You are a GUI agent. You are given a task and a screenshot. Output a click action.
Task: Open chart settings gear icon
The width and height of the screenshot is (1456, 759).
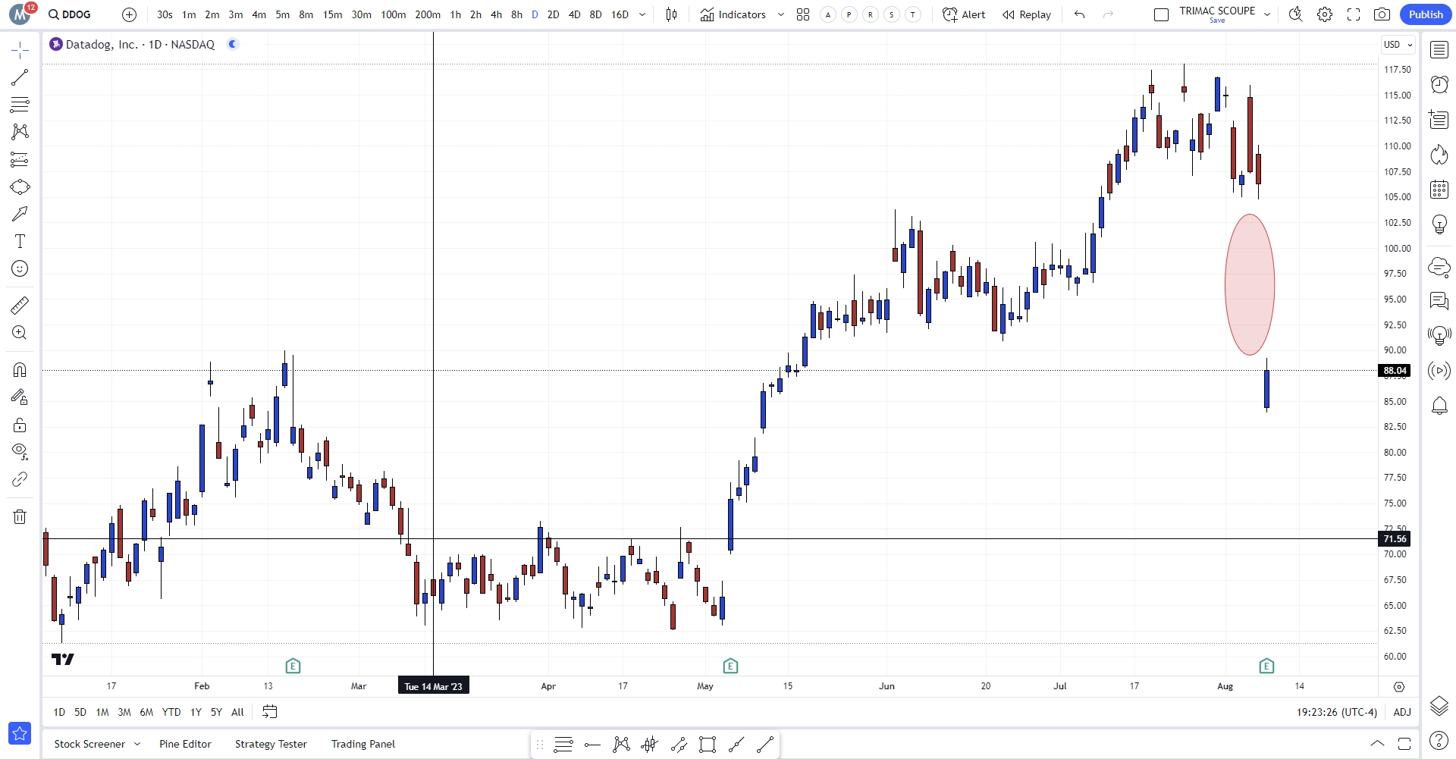point(1325,14)
